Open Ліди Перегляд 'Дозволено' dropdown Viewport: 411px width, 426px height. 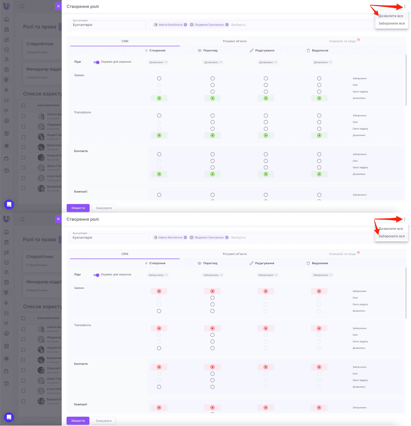[x=213, y=62]
